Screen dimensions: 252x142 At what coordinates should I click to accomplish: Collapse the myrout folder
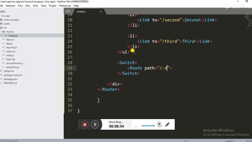point(10,32)
